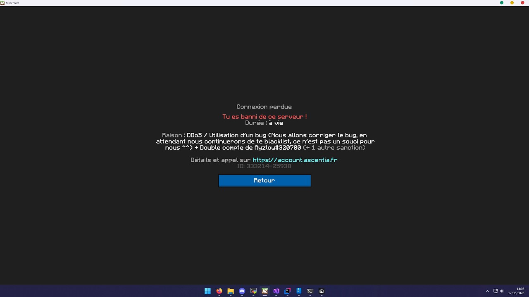Click the 'ID: 333214-25938' text
Image resolution: width=529 pixels, height=297 pixels.
pos(264,166)
